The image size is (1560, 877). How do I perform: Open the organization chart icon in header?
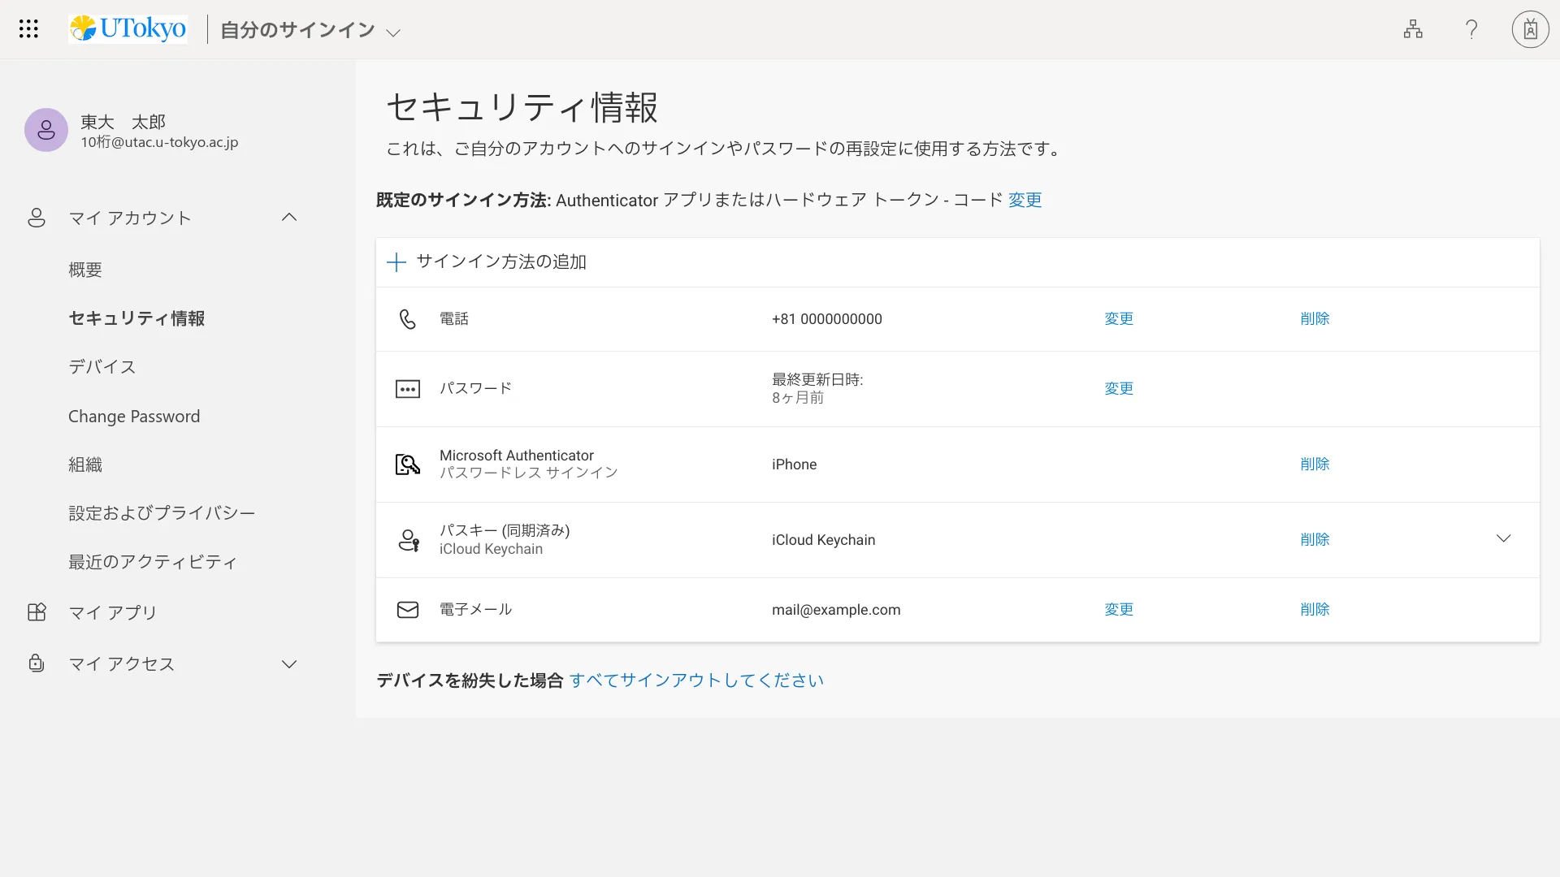coord(1413,29)
